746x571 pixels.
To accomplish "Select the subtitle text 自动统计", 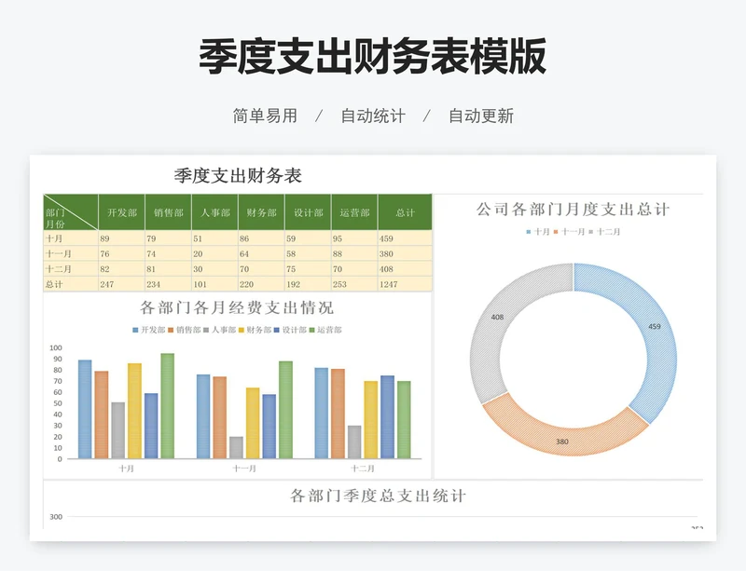I will 373,116.
